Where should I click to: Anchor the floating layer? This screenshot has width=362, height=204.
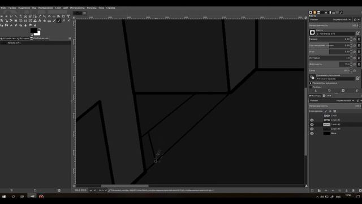(x=346, y=190)
